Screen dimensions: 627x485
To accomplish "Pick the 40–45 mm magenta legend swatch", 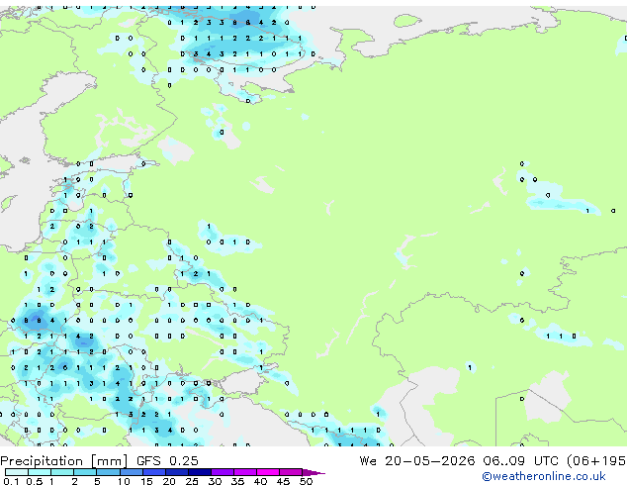I will [x=268, y=472].
